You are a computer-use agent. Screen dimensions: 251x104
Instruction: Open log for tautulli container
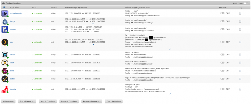(x=240, y=79)
